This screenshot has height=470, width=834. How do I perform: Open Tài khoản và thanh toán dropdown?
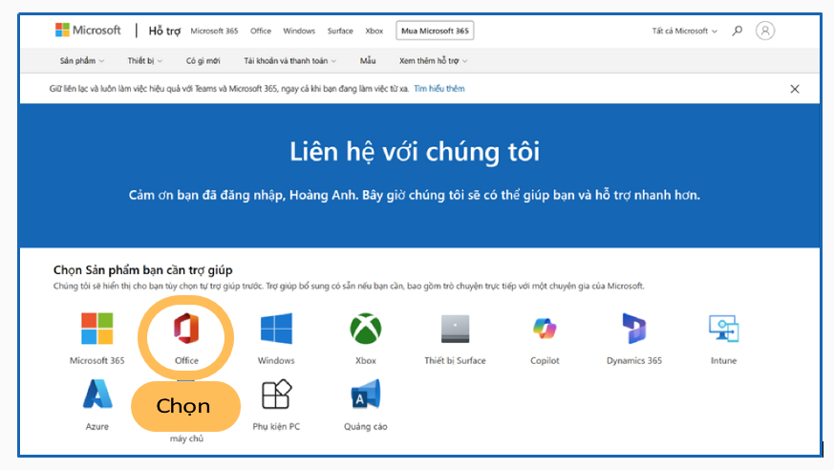(x=289, y=60)
